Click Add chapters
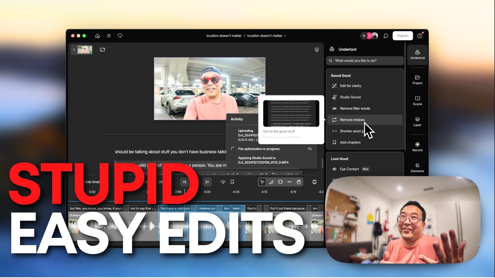Image resolution: width=495 pixels, height=278 pixels. [x=365, y=142]
